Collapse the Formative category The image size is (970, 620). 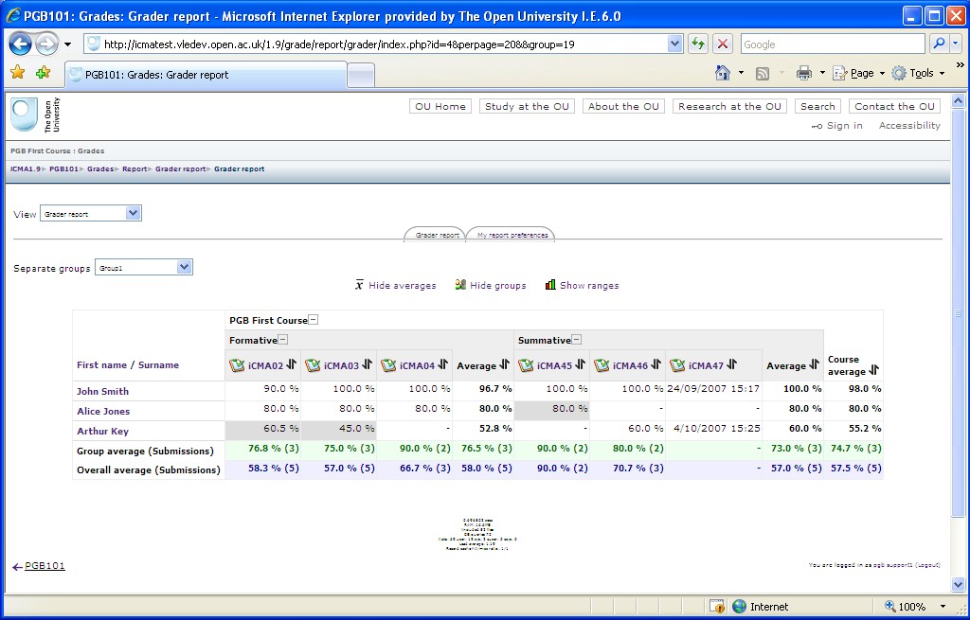282,340
